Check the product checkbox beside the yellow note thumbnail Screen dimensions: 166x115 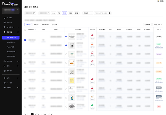pos(66,81)
